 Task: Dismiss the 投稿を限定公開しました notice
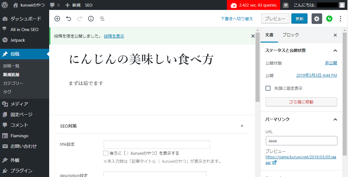click(x=253, y=36)
